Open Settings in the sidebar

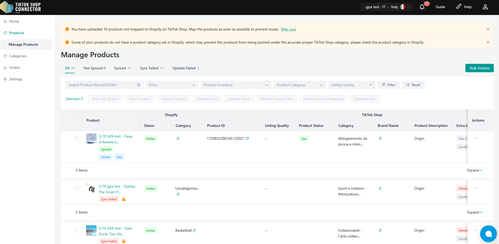pyautogui.click(x=16, y=79)
